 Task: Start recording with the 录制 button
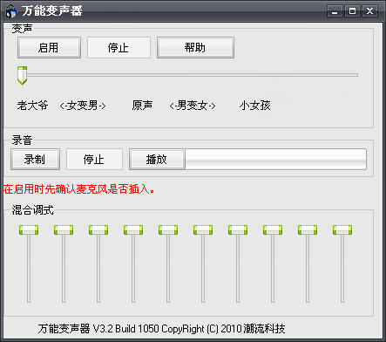(35, 159)
